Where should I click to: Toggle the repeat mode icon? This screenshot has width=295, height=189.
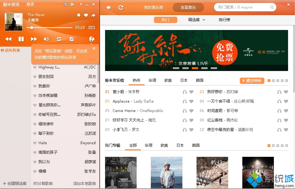59,39
